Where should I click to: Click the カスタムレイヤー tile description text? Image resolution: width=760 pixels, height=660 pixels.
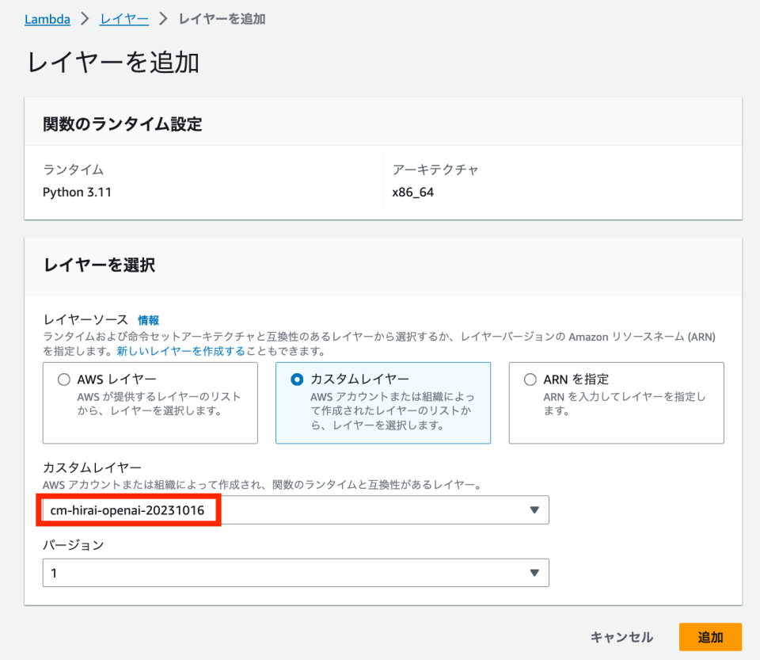coord(392,410)
